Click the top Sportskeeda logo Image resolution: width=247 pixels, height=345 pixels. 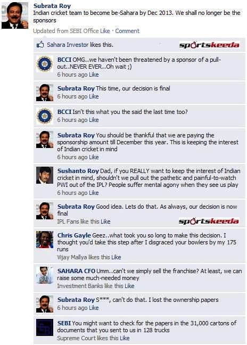(x=209, y=45)
